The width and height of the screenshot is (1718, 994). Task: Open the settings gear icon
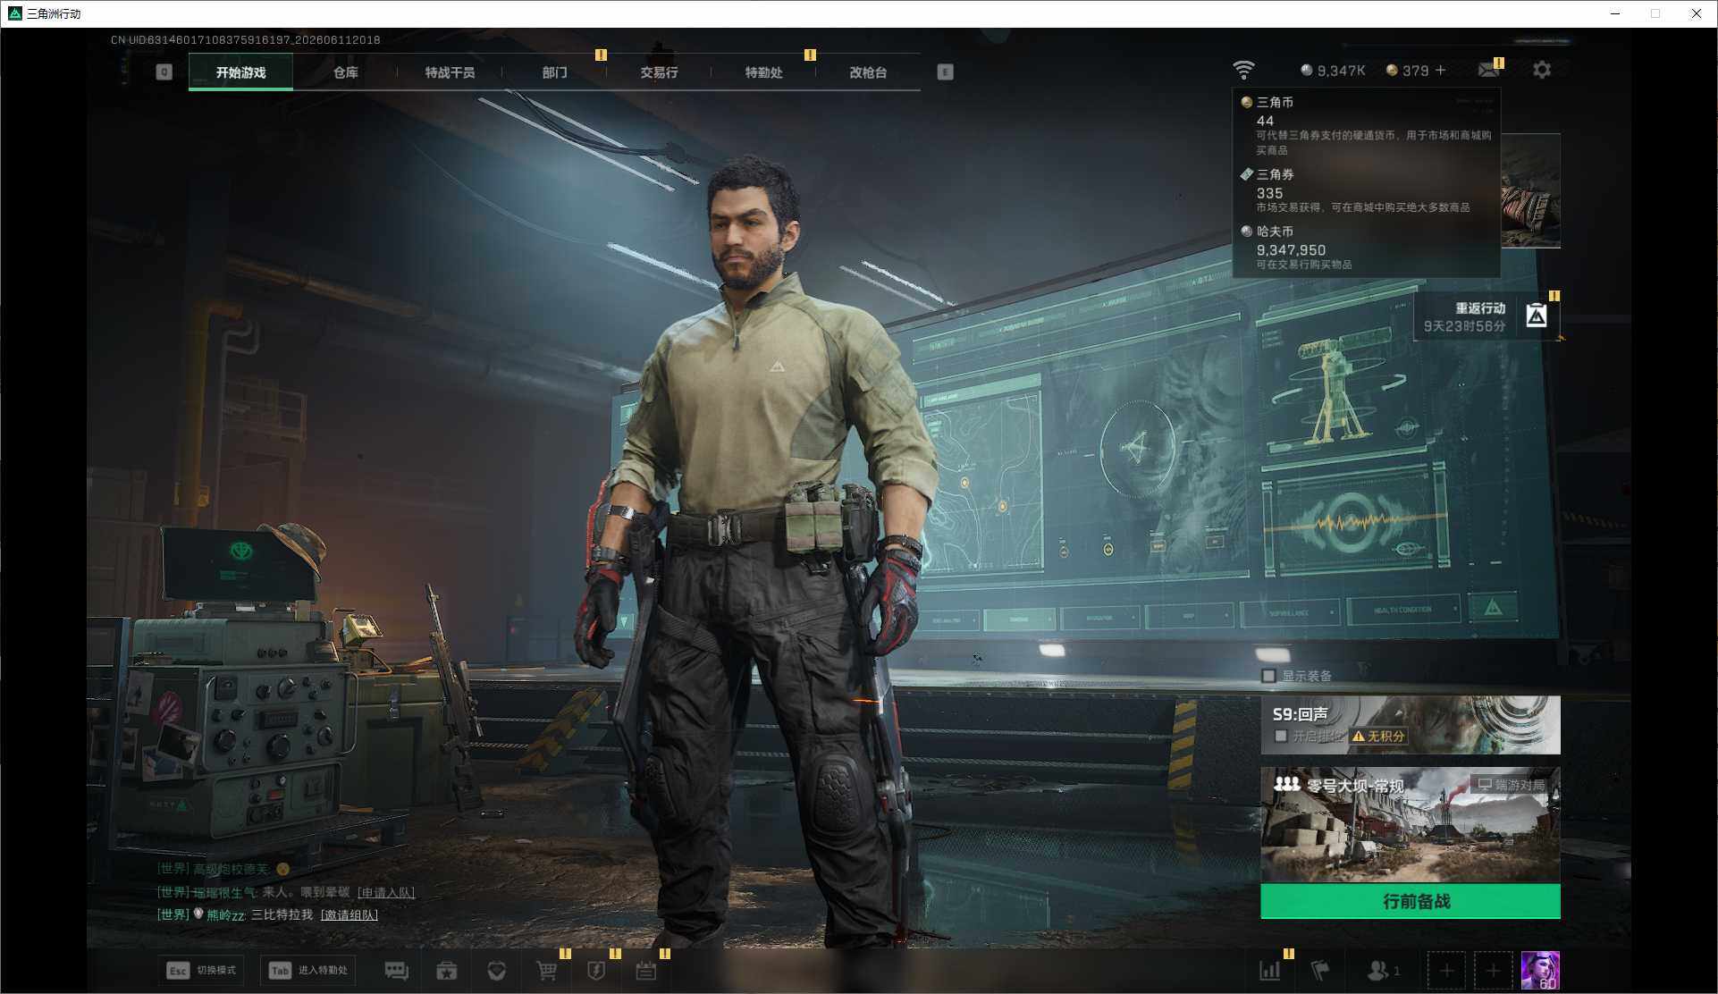coord(1542,70)
